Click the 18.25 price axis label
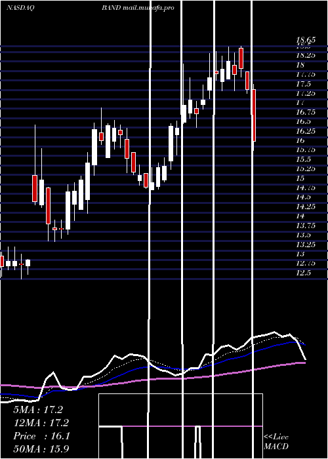The image size is (328, 459). tap(306, 55)
